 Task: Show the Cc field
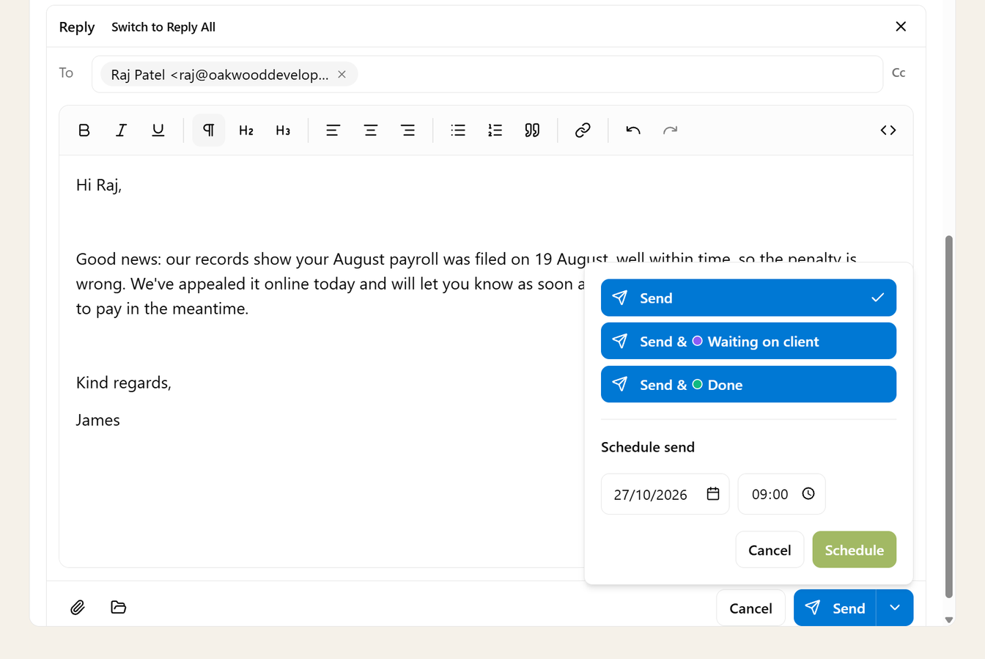(899, 73)
